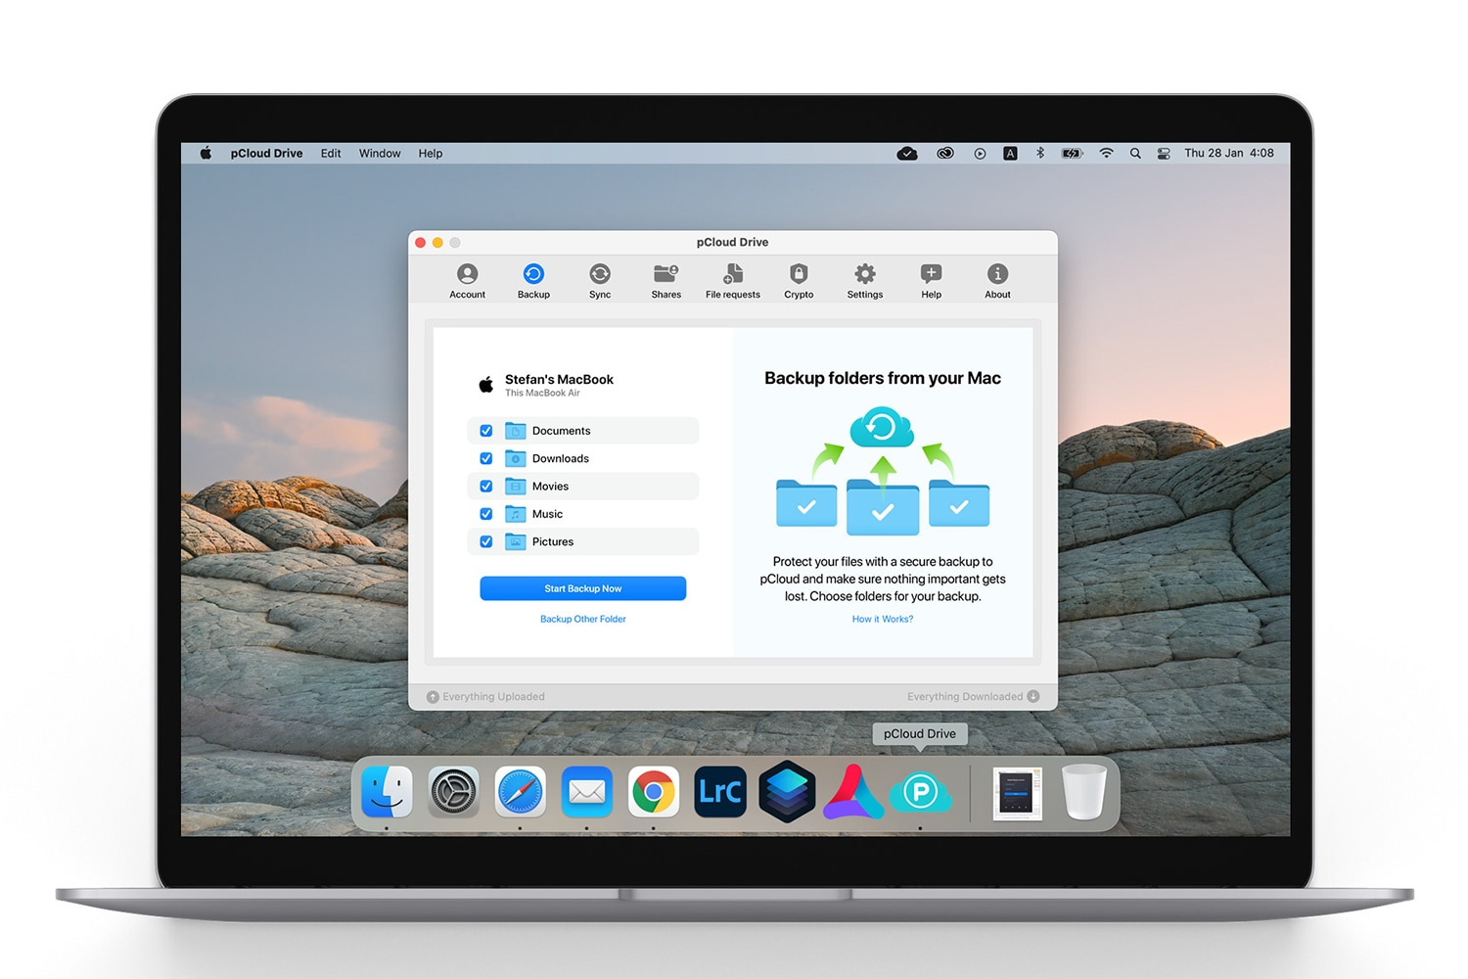Disable backup of the Pictures folder
Image resolution: width=1468 pixels, height=979 pixels.
tap(486, 541)
